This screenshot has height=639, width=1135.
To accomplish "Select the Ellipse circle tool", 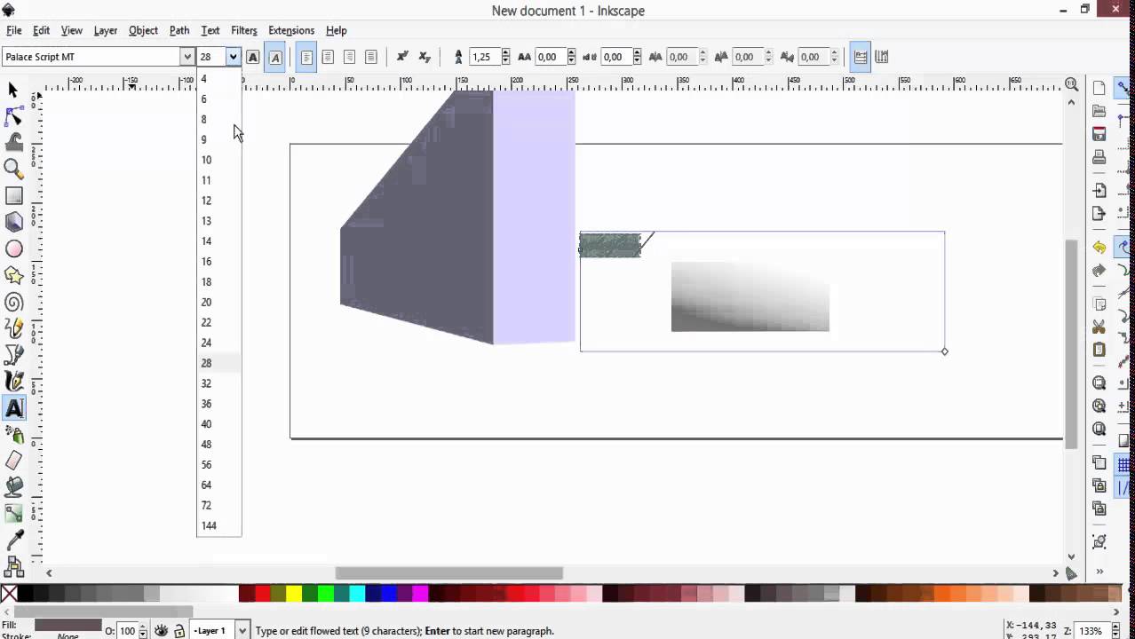I will [x=13, y=249].
